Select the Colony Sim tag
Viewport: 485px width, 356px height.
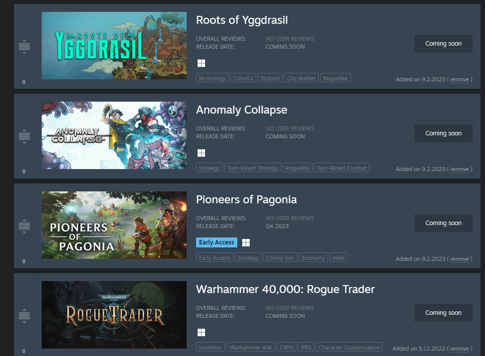[x=280, y=258]
